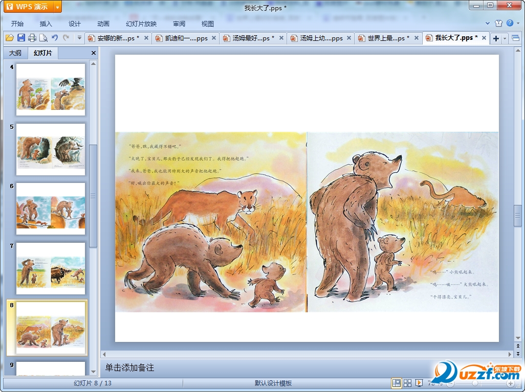Select slide 6 thumbnail

[x=51, y=209]
